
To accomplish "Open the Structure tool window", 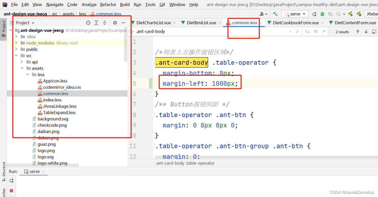I will (4, 172).
